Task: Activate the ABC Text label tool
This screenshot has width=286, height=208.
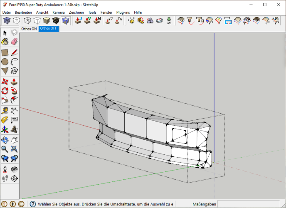Action: click(14, 120)
